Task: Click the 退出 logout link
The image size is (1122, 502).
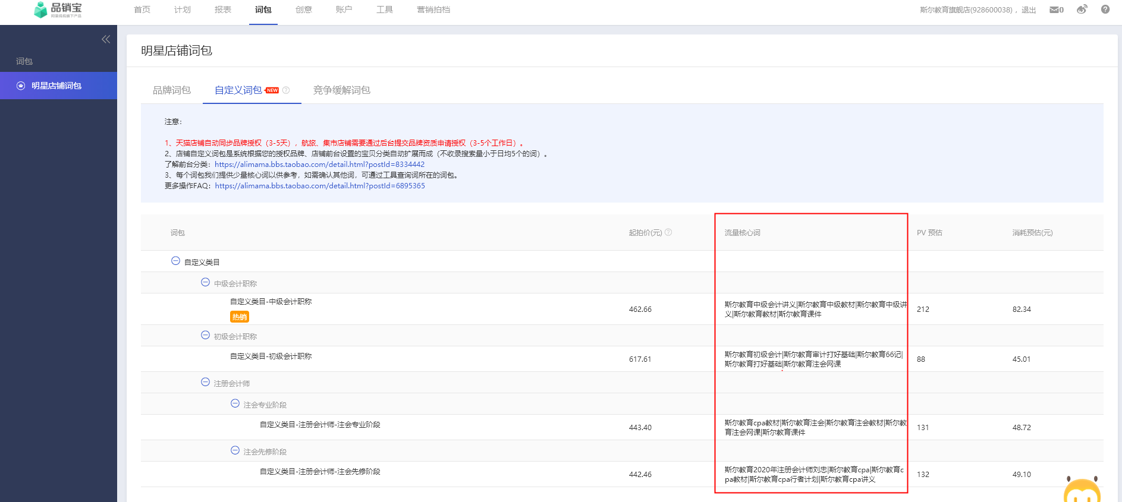Action: point(1029,10)
